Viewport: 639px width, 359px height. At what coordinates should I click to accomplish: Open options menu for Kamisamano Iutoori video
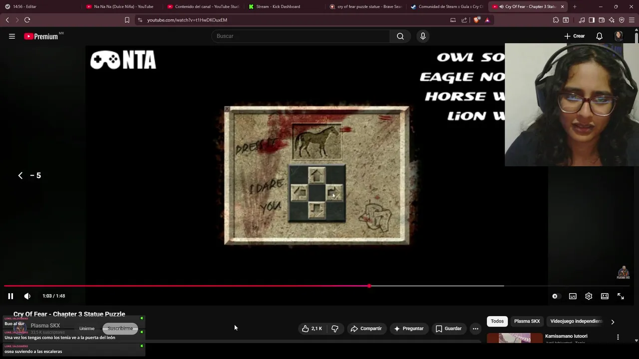tap(618, 337)
